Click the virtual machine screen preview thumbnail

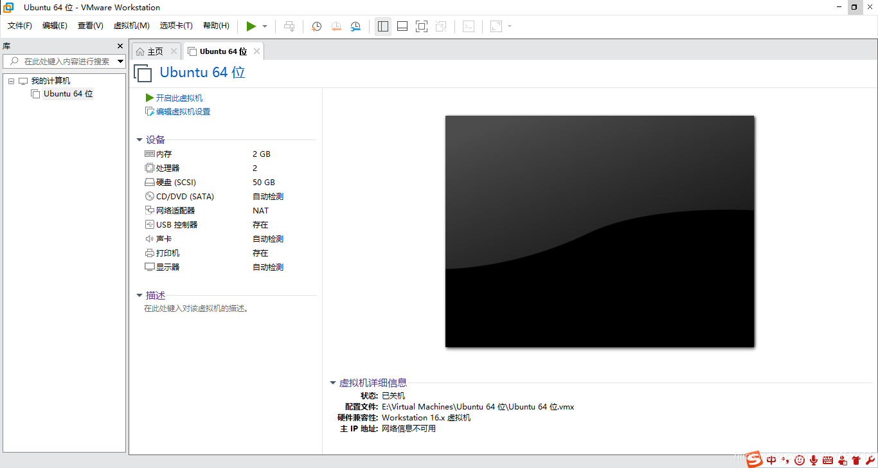tap(600, 231)
